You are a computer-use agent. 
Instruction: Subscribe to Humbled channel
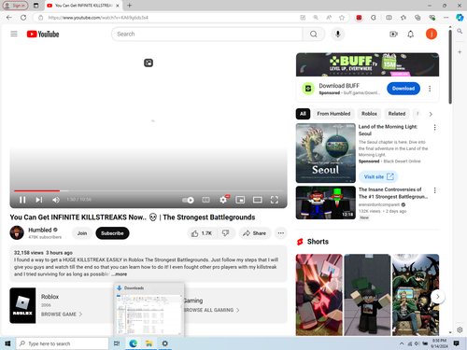pyautogui.click(x=112, y=233)
